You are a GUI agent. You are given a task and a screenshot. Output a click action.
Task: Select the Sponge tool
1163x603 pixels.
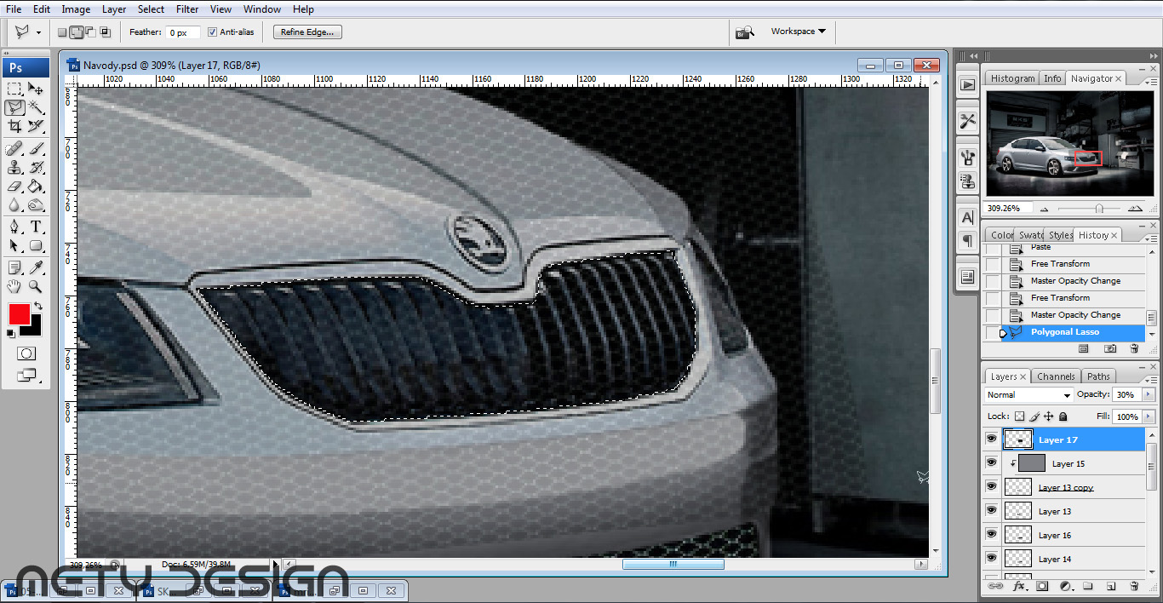tap(36, 204)
